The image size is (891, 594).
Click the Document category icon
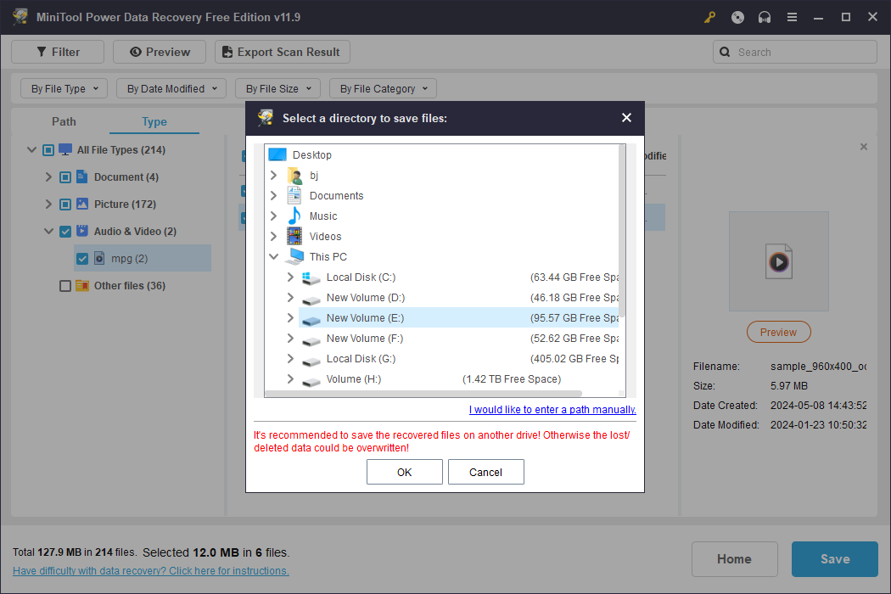(x=81, y=177)
